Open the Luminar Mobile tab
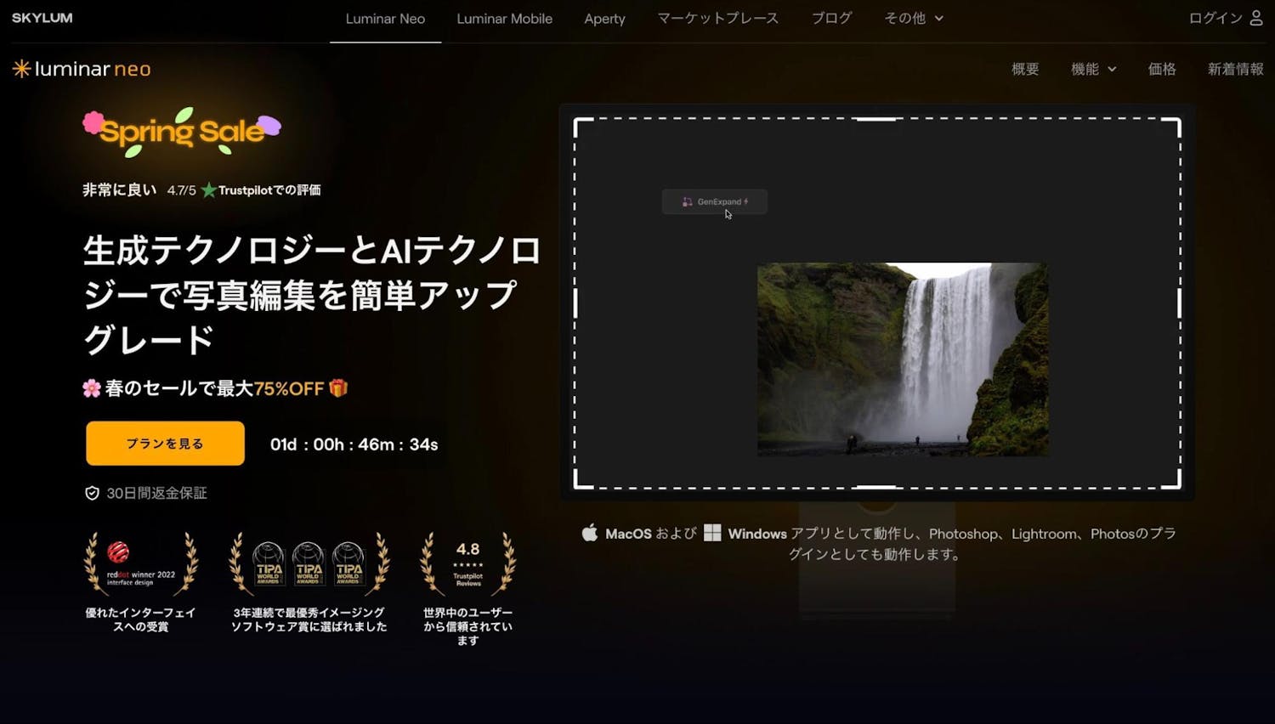 [504, 19]
